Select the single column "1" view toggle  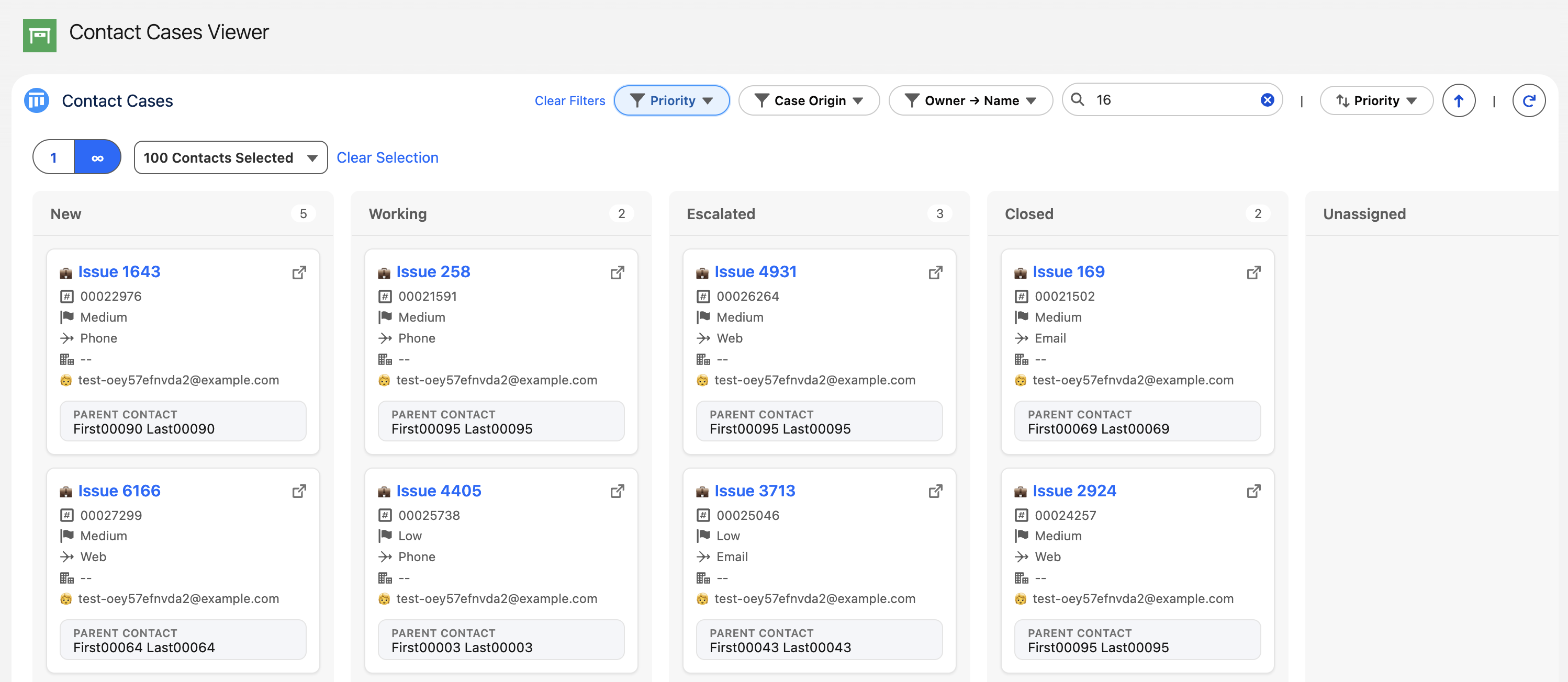tap(53, 157)
